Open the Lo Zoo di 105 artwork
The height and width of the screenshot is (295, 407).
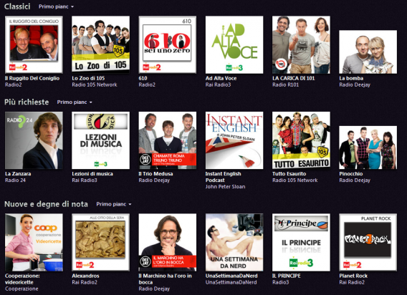101,44
